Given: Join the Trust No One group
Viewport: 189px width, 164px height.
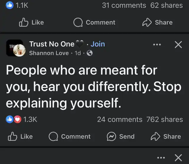Looking at the screenshot, I should pyautogui.click(x=98, y=44).
